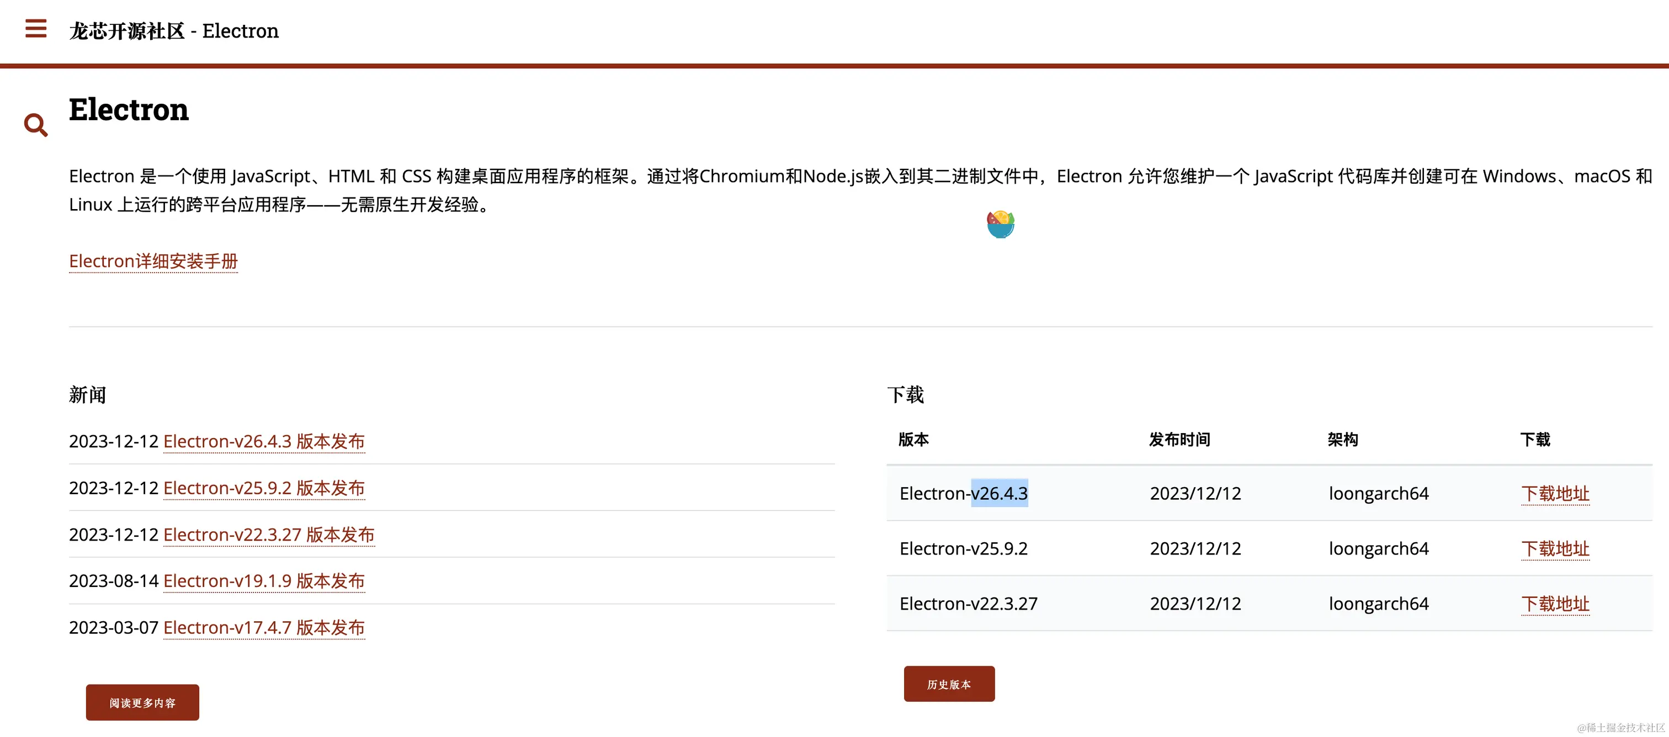Click download link for Electron-v25.9.2
Image resolution: width=1669 pixels, height=737 pixels.
click(x=1555, y=548)
